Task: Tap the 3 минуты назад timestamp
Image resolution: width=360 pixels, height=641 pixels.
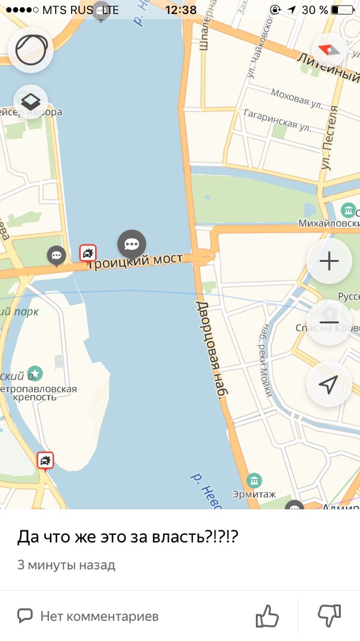Action: point(66,565)
